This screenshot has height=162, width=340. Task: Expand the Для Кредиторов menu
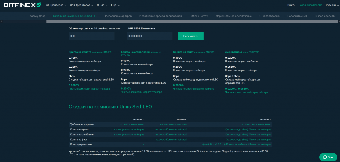point(82,5)
